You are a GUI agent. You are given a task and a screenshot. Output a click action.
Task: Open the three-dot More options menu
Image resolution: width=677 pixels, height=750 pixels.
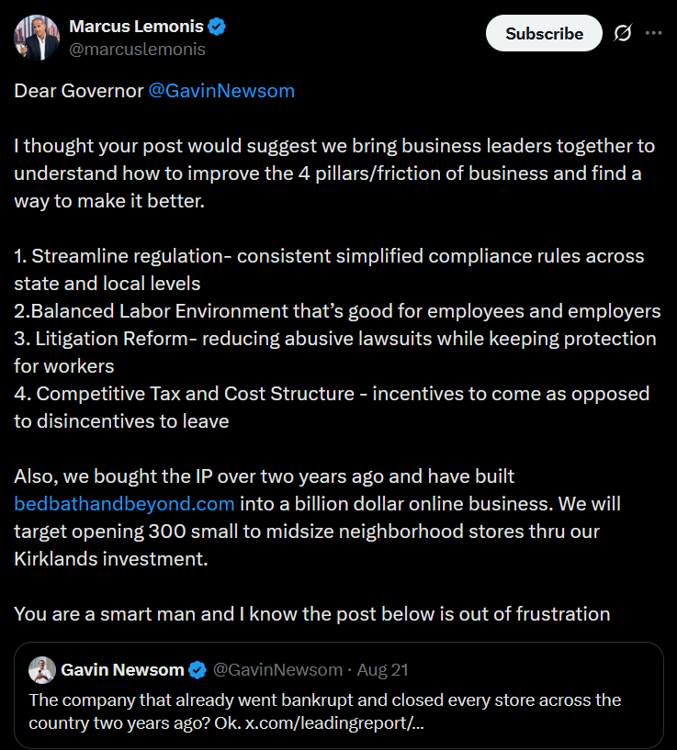point(653,33)
